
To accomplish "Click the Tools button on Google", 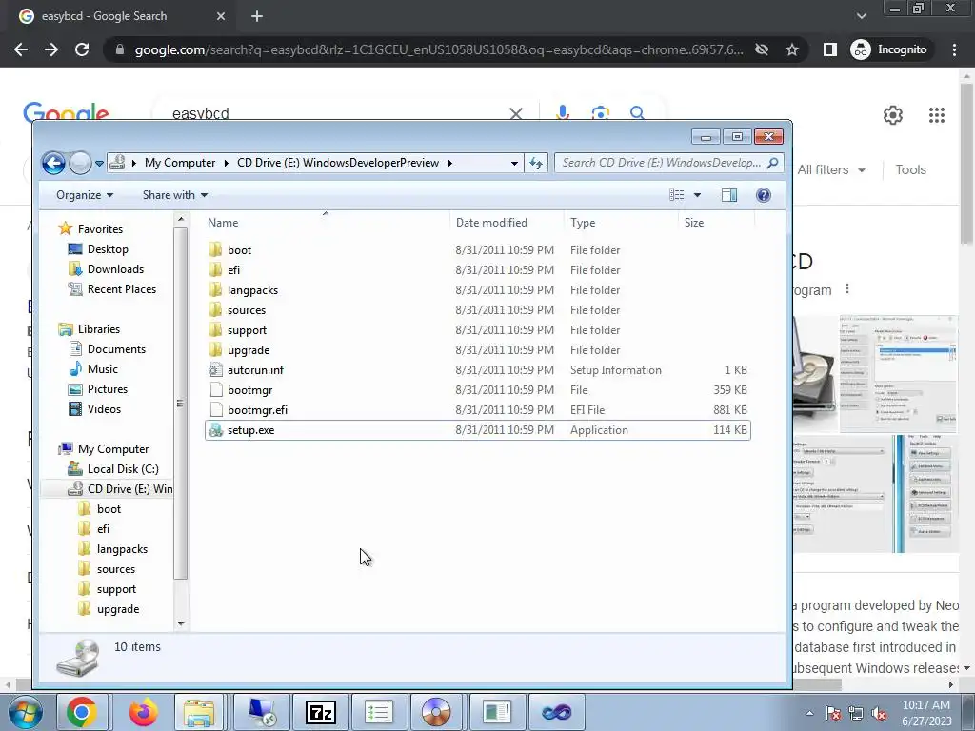I will (x=910, y=169).
